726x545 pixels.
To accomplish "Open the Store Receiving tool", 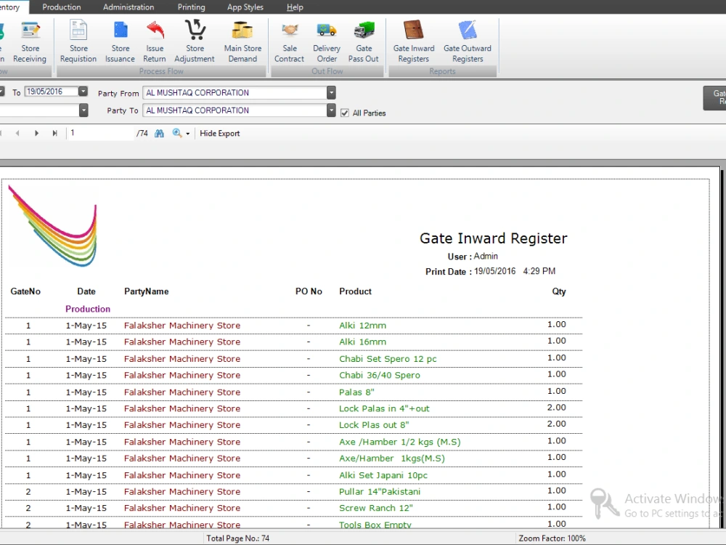I will click(30, 41).
